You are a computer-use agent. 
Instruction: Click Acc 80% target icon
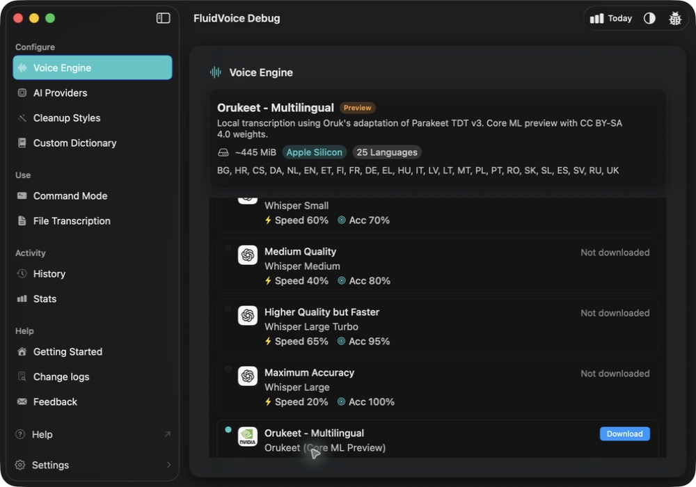click(x=341, y=281)
